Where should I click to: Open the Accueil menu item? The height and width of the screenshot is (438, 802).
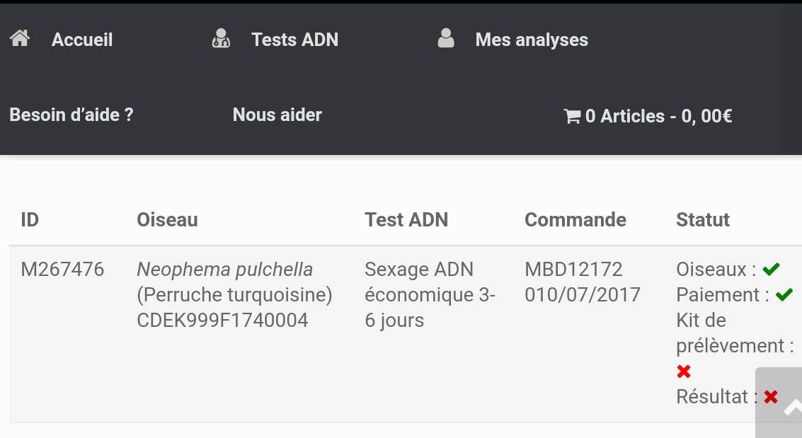(x=81, y=40)
